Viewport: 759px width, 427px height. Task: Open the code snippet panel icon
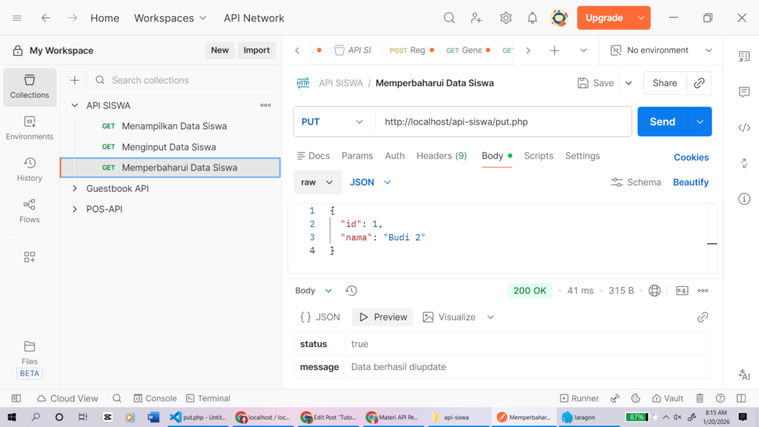[744, 128]
